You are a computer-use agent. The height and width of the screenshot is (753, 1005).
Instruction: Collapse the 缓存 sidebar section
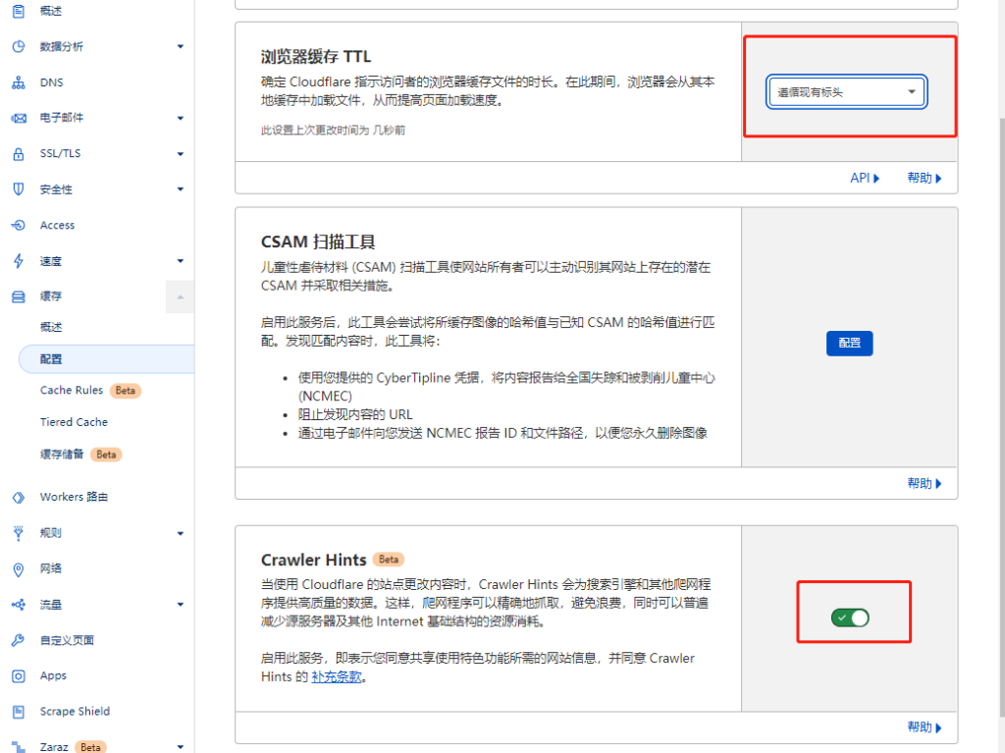point(180,296)
